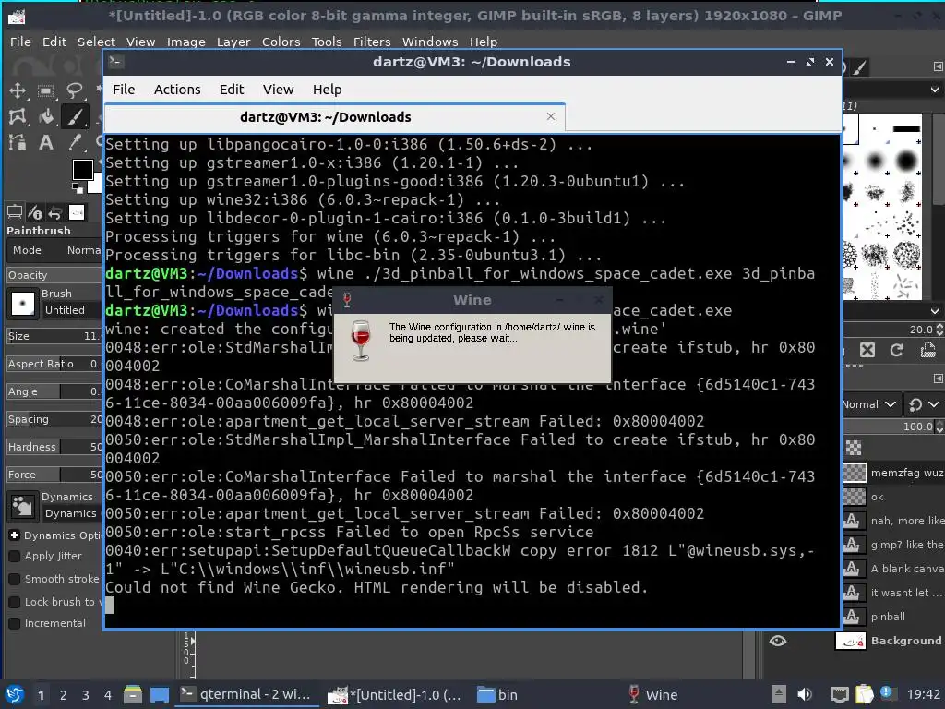Choose the Free Select lasso tool
Viewport: 945px width, 709px height.
[74, 90]
